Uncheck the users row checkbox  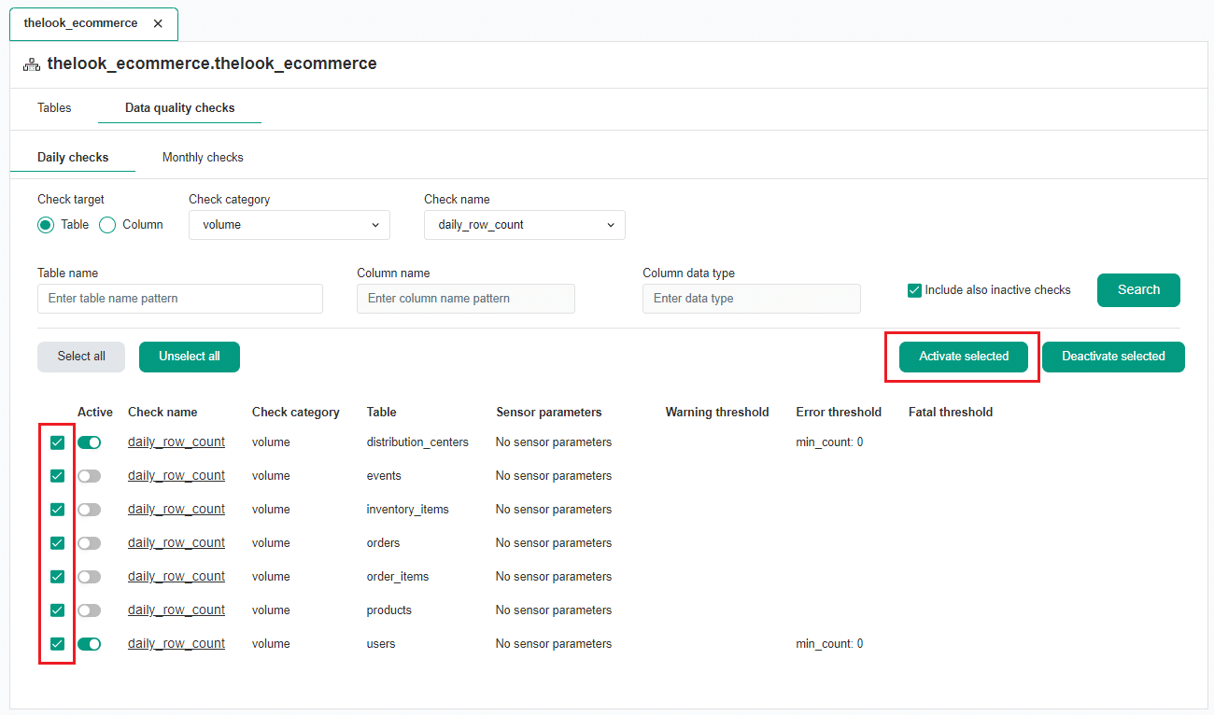(x=57, y=644)
